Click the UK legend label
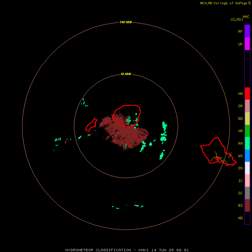This screenshot has height=252, width=252. point(240,44)
